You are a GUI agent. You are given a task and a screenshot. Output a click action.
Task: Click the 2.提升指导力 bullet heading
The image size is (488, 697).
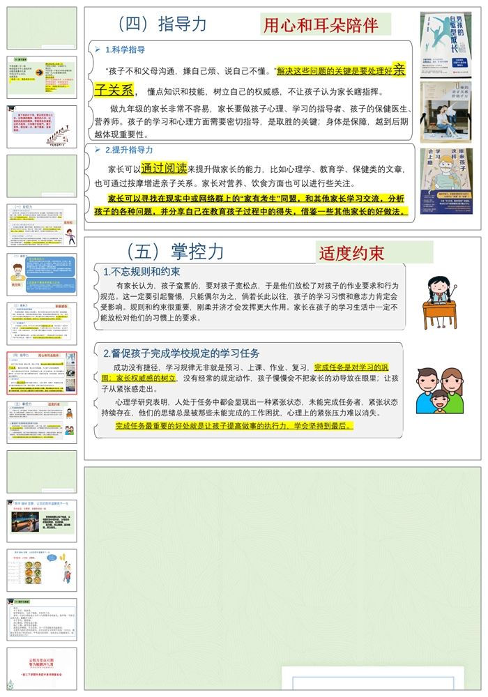click(x=128, y=150)
